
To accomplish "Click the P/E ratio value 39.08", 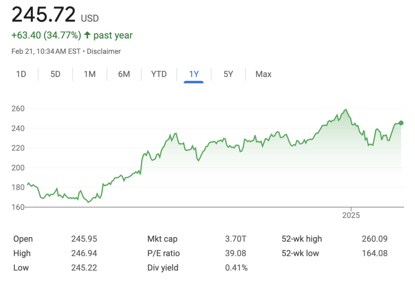I will click(235, 253).
